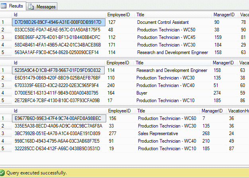The image size is (249, 178).
Task: Click the Query executed successfully status message
Action: pos(36,173)
